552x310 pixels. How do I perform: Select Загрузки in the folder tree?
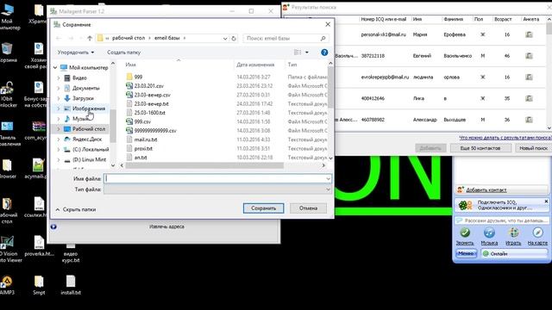(83, 98)
